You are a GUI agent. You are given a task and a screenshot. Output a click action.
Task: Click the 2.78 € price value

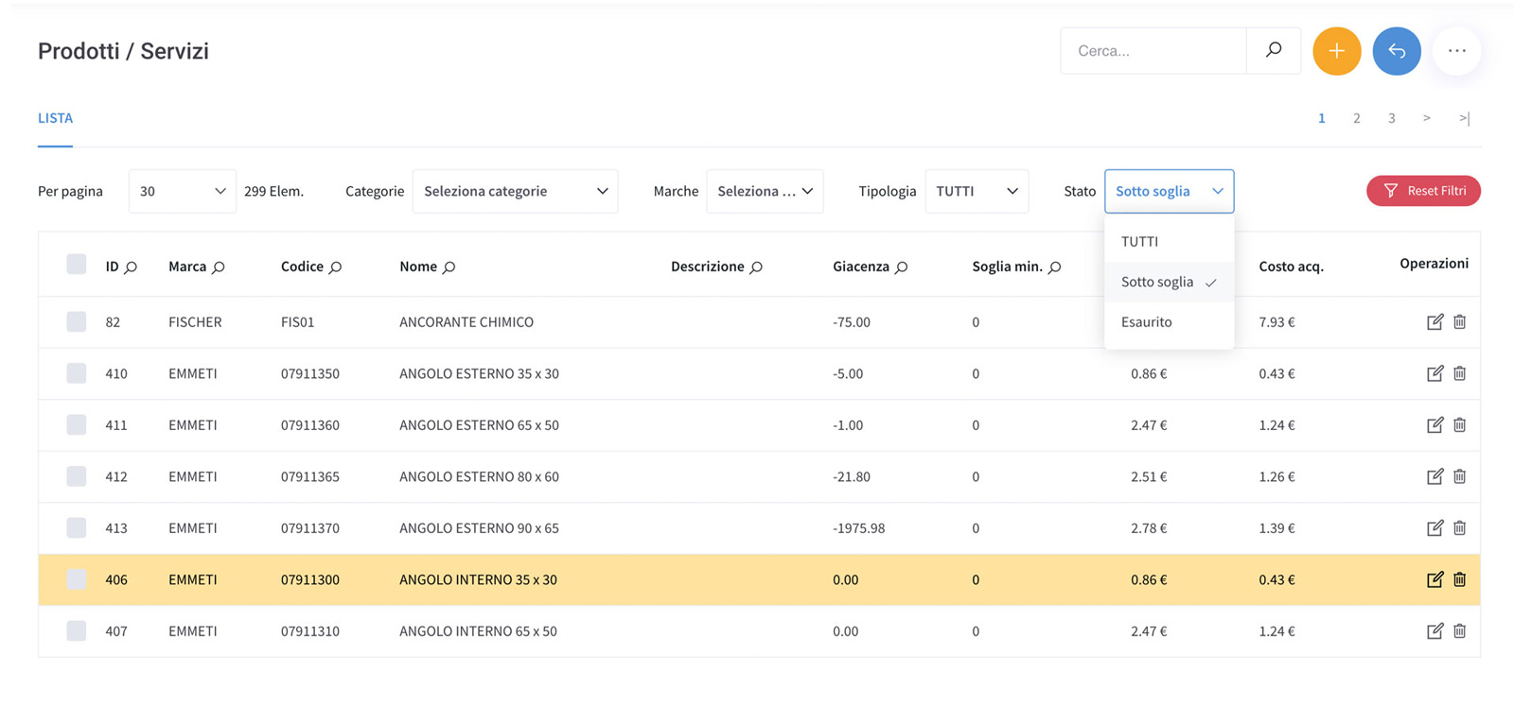tap(1149, 528)
